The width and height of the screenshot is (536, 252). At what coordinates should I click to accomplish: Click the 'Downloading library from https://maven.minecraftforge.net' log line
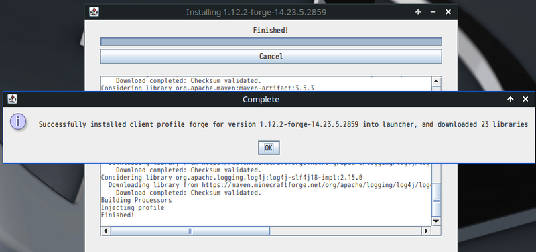[x=270, y=185]
